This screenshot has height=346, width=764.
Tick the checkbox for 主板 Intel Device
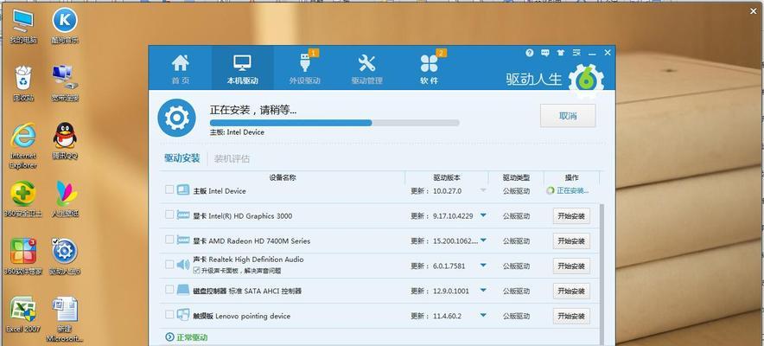click(x=169, y=189)
